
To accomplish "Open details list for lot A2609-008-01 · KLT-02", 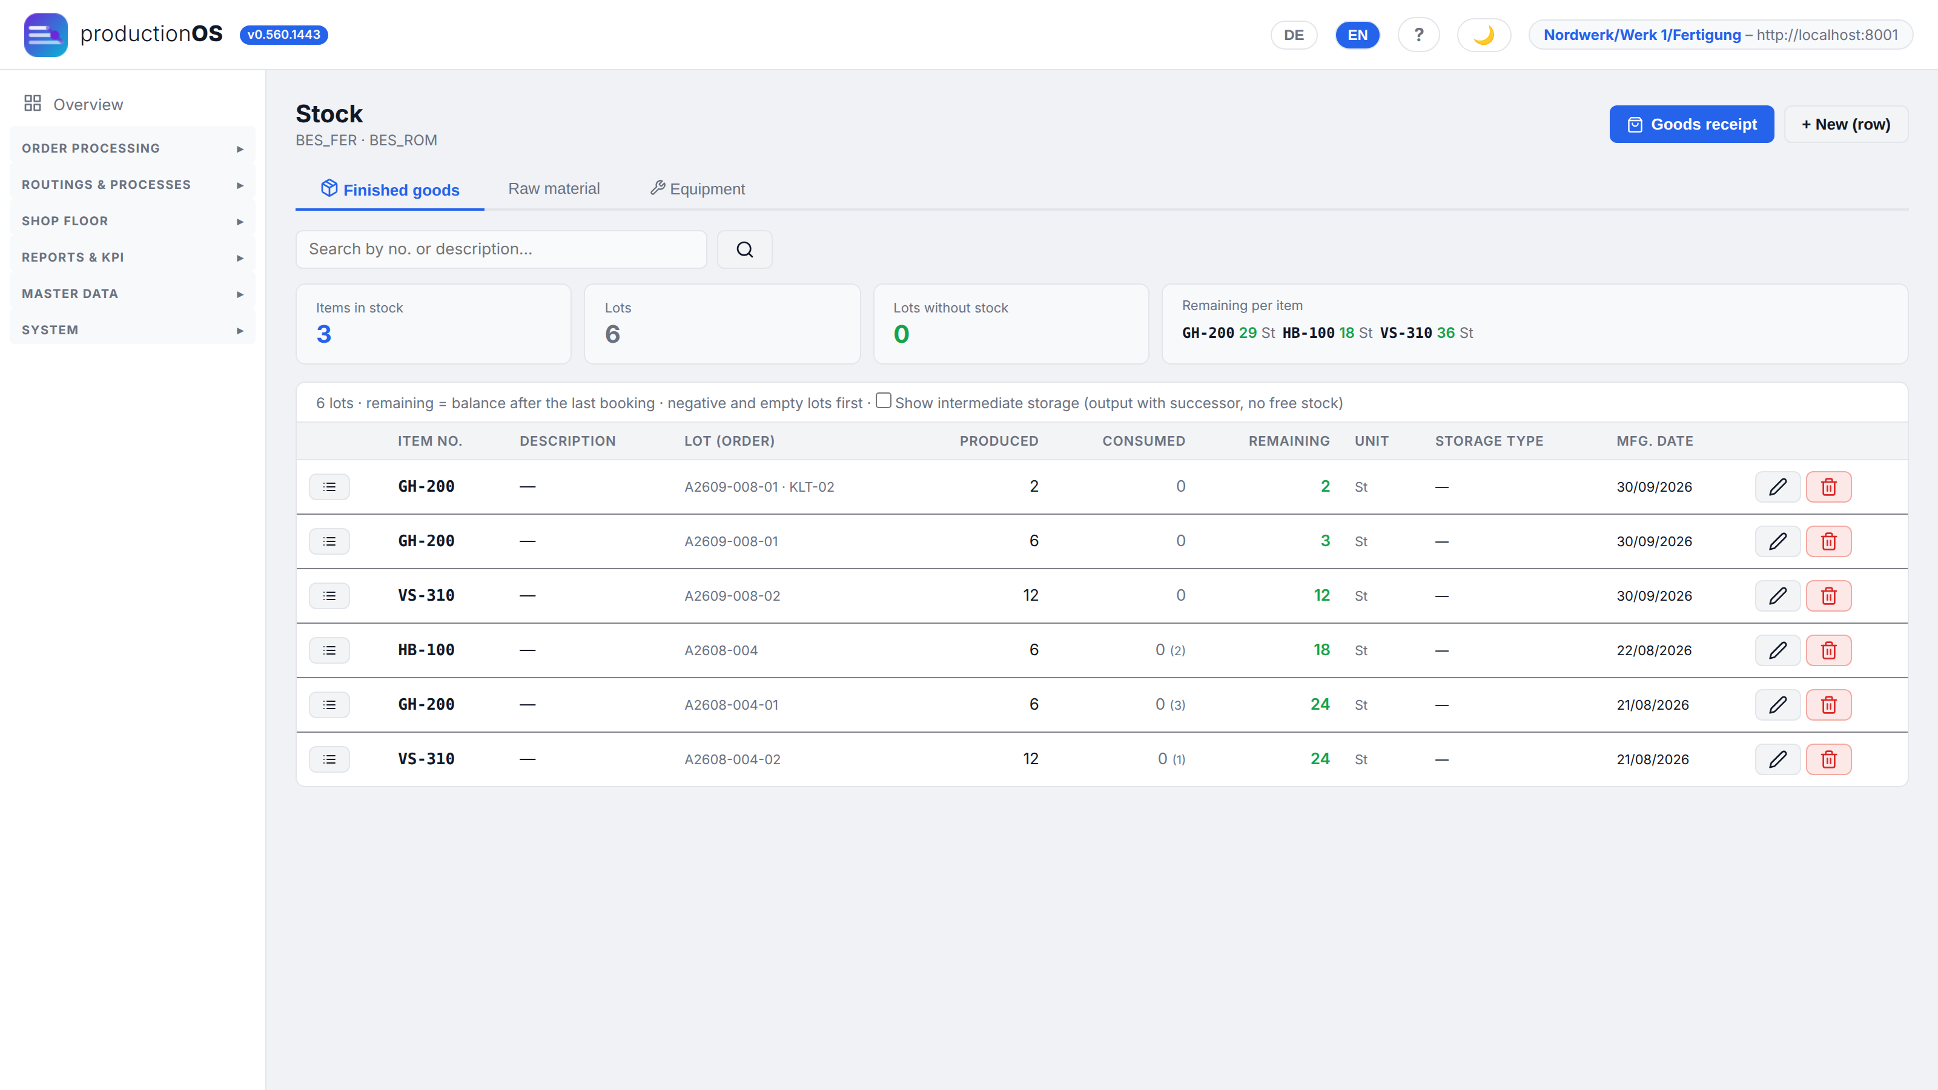I will point(329,487).
